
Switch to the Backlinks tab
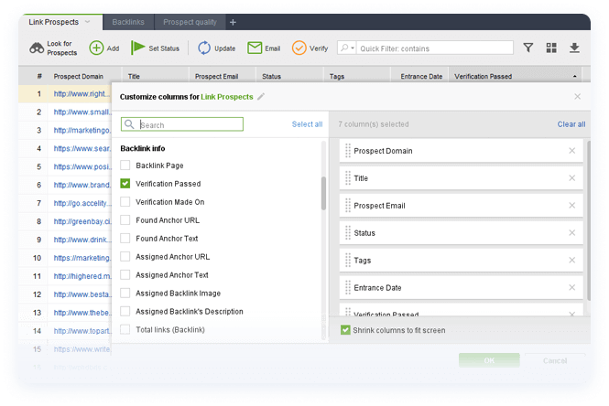point(126,21)
